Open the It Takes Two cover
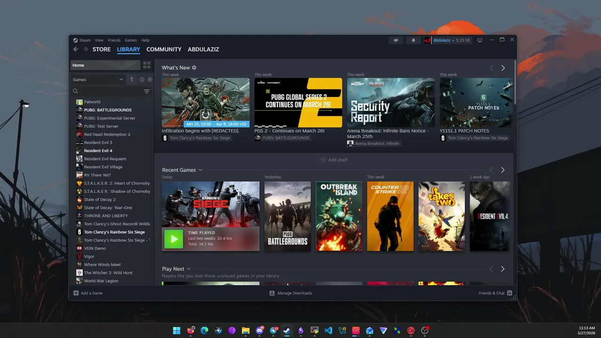 click(442, 216)
